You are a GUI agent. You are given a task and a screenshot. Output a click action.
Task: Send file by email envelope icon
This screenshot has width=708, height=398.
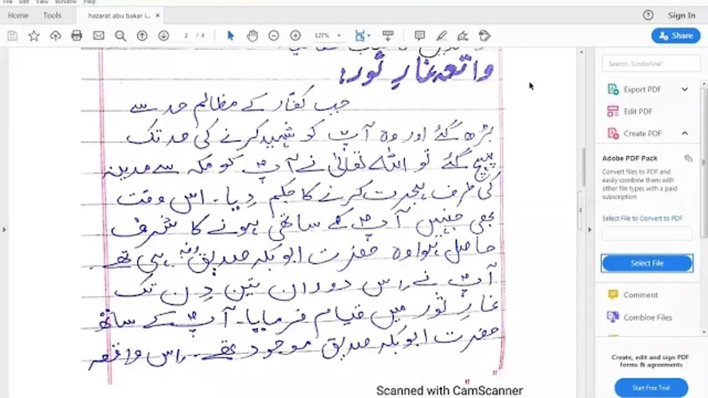[x=98, y=36]
